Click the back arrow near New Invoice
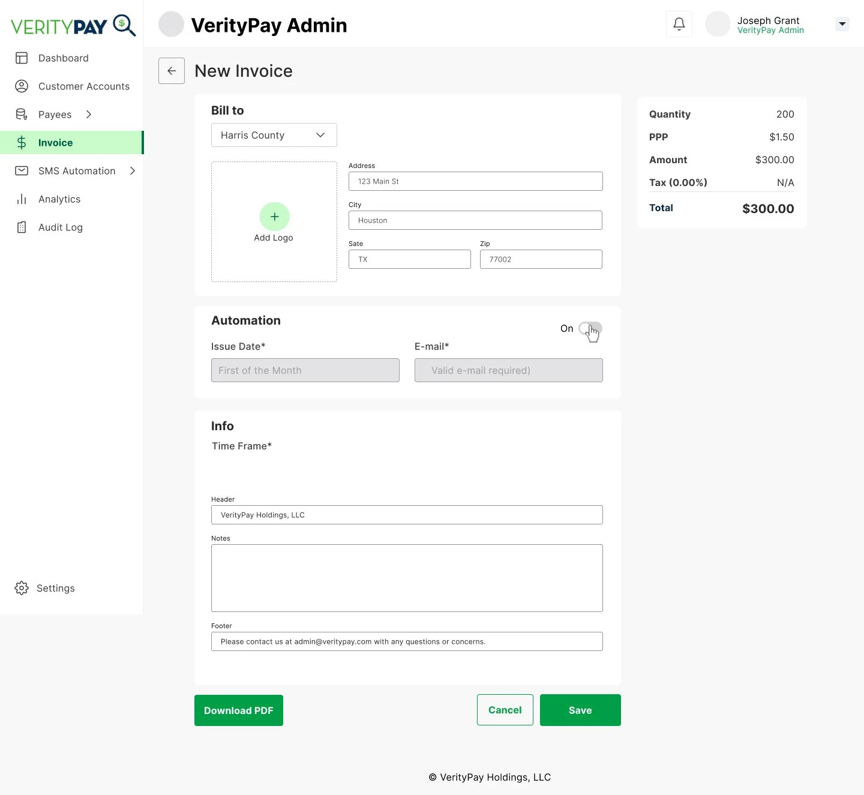The image size is (864, 795). pyautogui.click(x=171, y=71)
